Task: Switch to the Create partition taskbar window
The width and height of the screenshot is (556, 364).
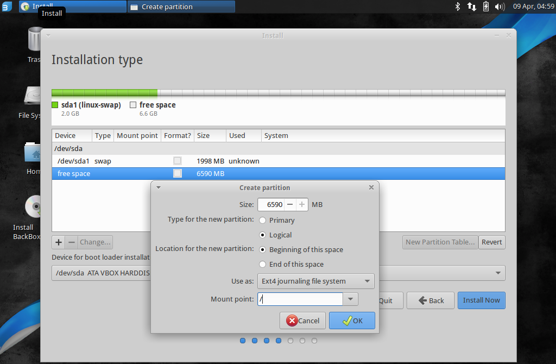Action: tap(181, 7)
